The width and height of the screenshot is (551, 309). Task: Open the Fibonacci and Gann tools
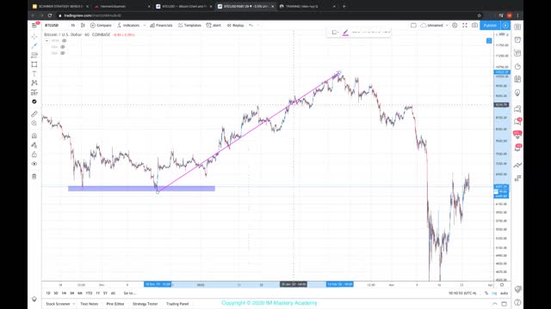(34, 55)
